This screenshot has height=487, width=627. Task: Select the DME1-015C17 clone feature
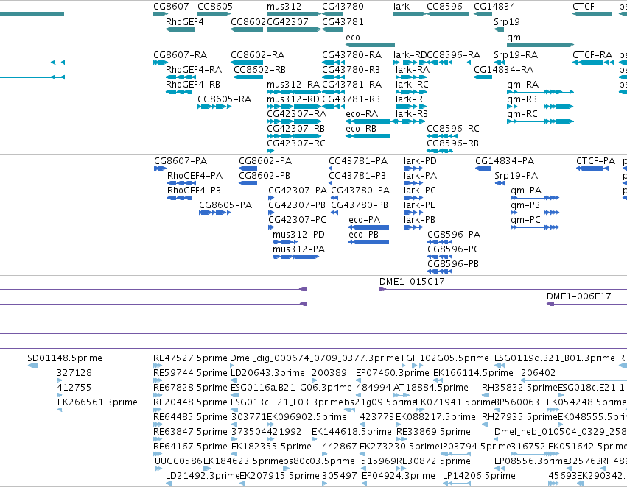click(503, 289)
